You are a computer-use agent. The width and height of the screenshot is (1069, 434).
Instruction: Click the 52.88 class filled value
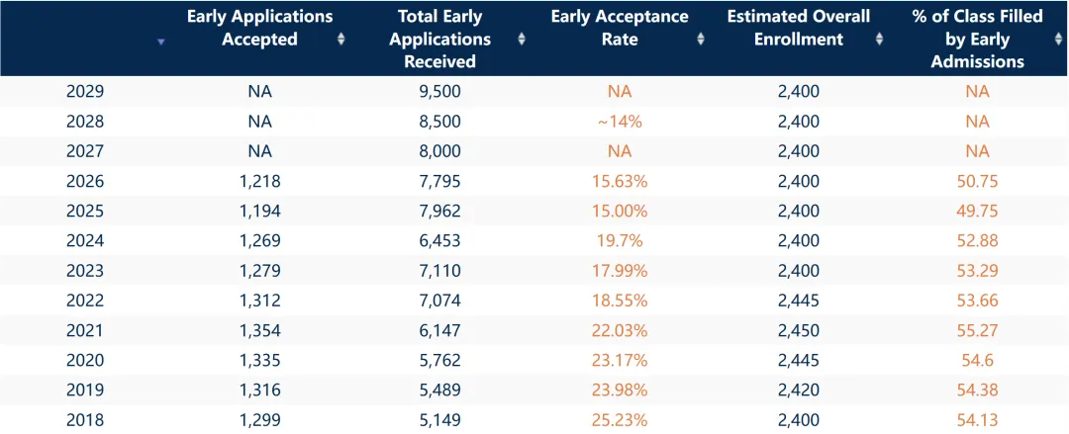coord(977,240)
